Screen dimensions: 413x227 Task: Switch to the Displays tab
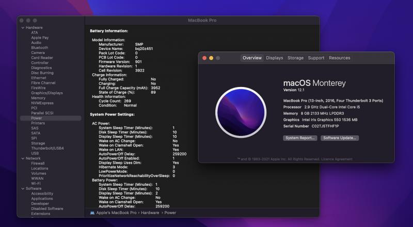coord(274,58)
